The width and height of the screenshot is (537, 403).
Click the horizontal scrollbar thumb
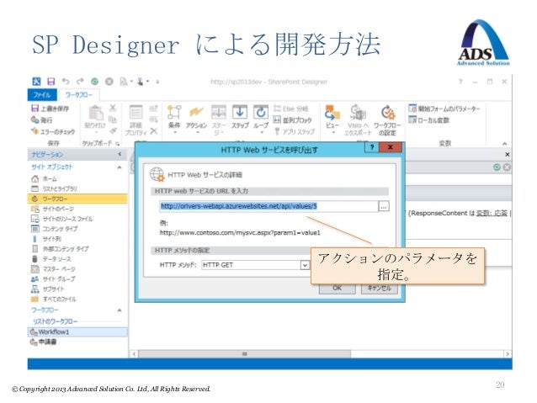(x=245, y=353)
